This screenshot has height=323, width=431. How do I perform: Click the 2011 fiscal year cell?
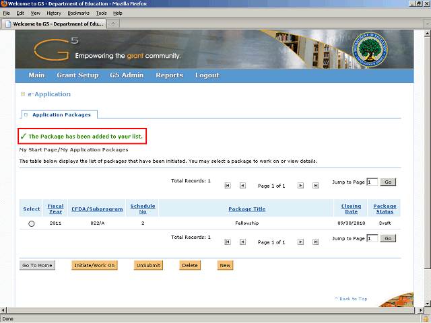[55, 223]
